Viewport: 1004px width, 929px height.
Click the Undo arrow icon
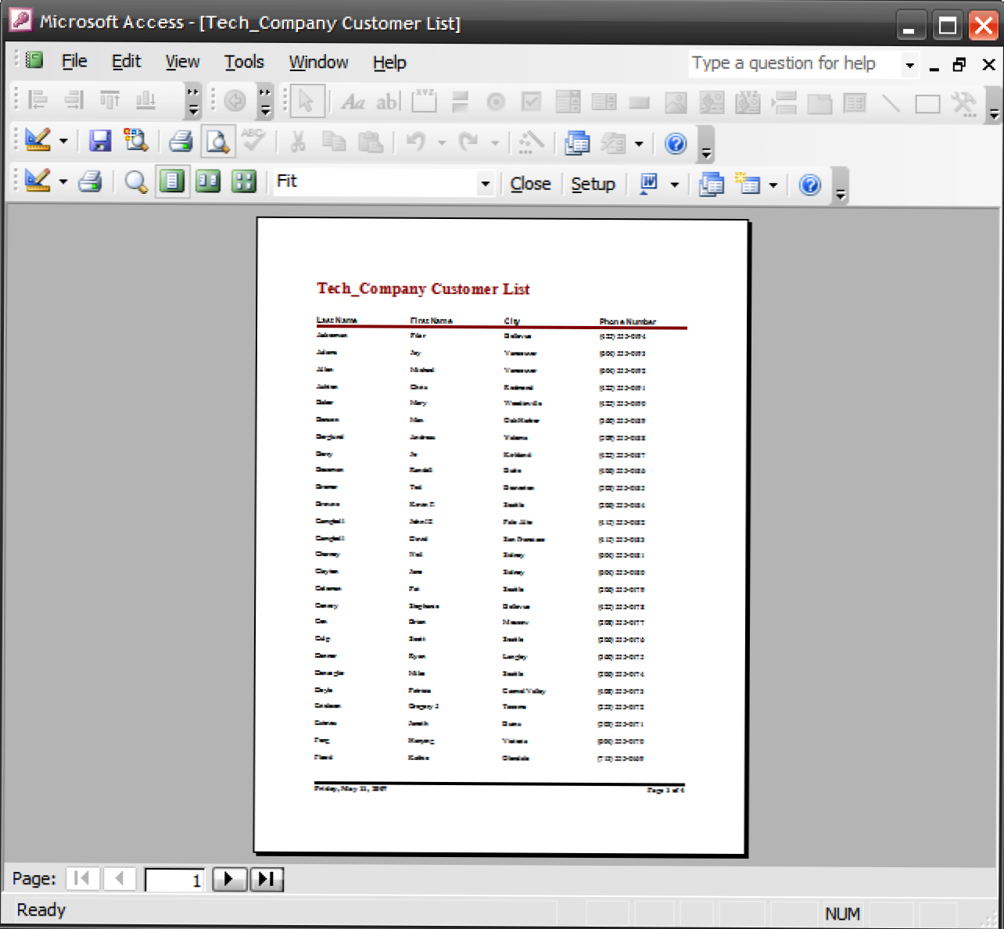pyautogui.click(x=417, y=142)
